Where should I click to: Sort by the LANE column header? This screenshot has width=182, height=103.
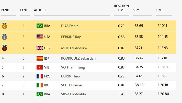(24, 10)
